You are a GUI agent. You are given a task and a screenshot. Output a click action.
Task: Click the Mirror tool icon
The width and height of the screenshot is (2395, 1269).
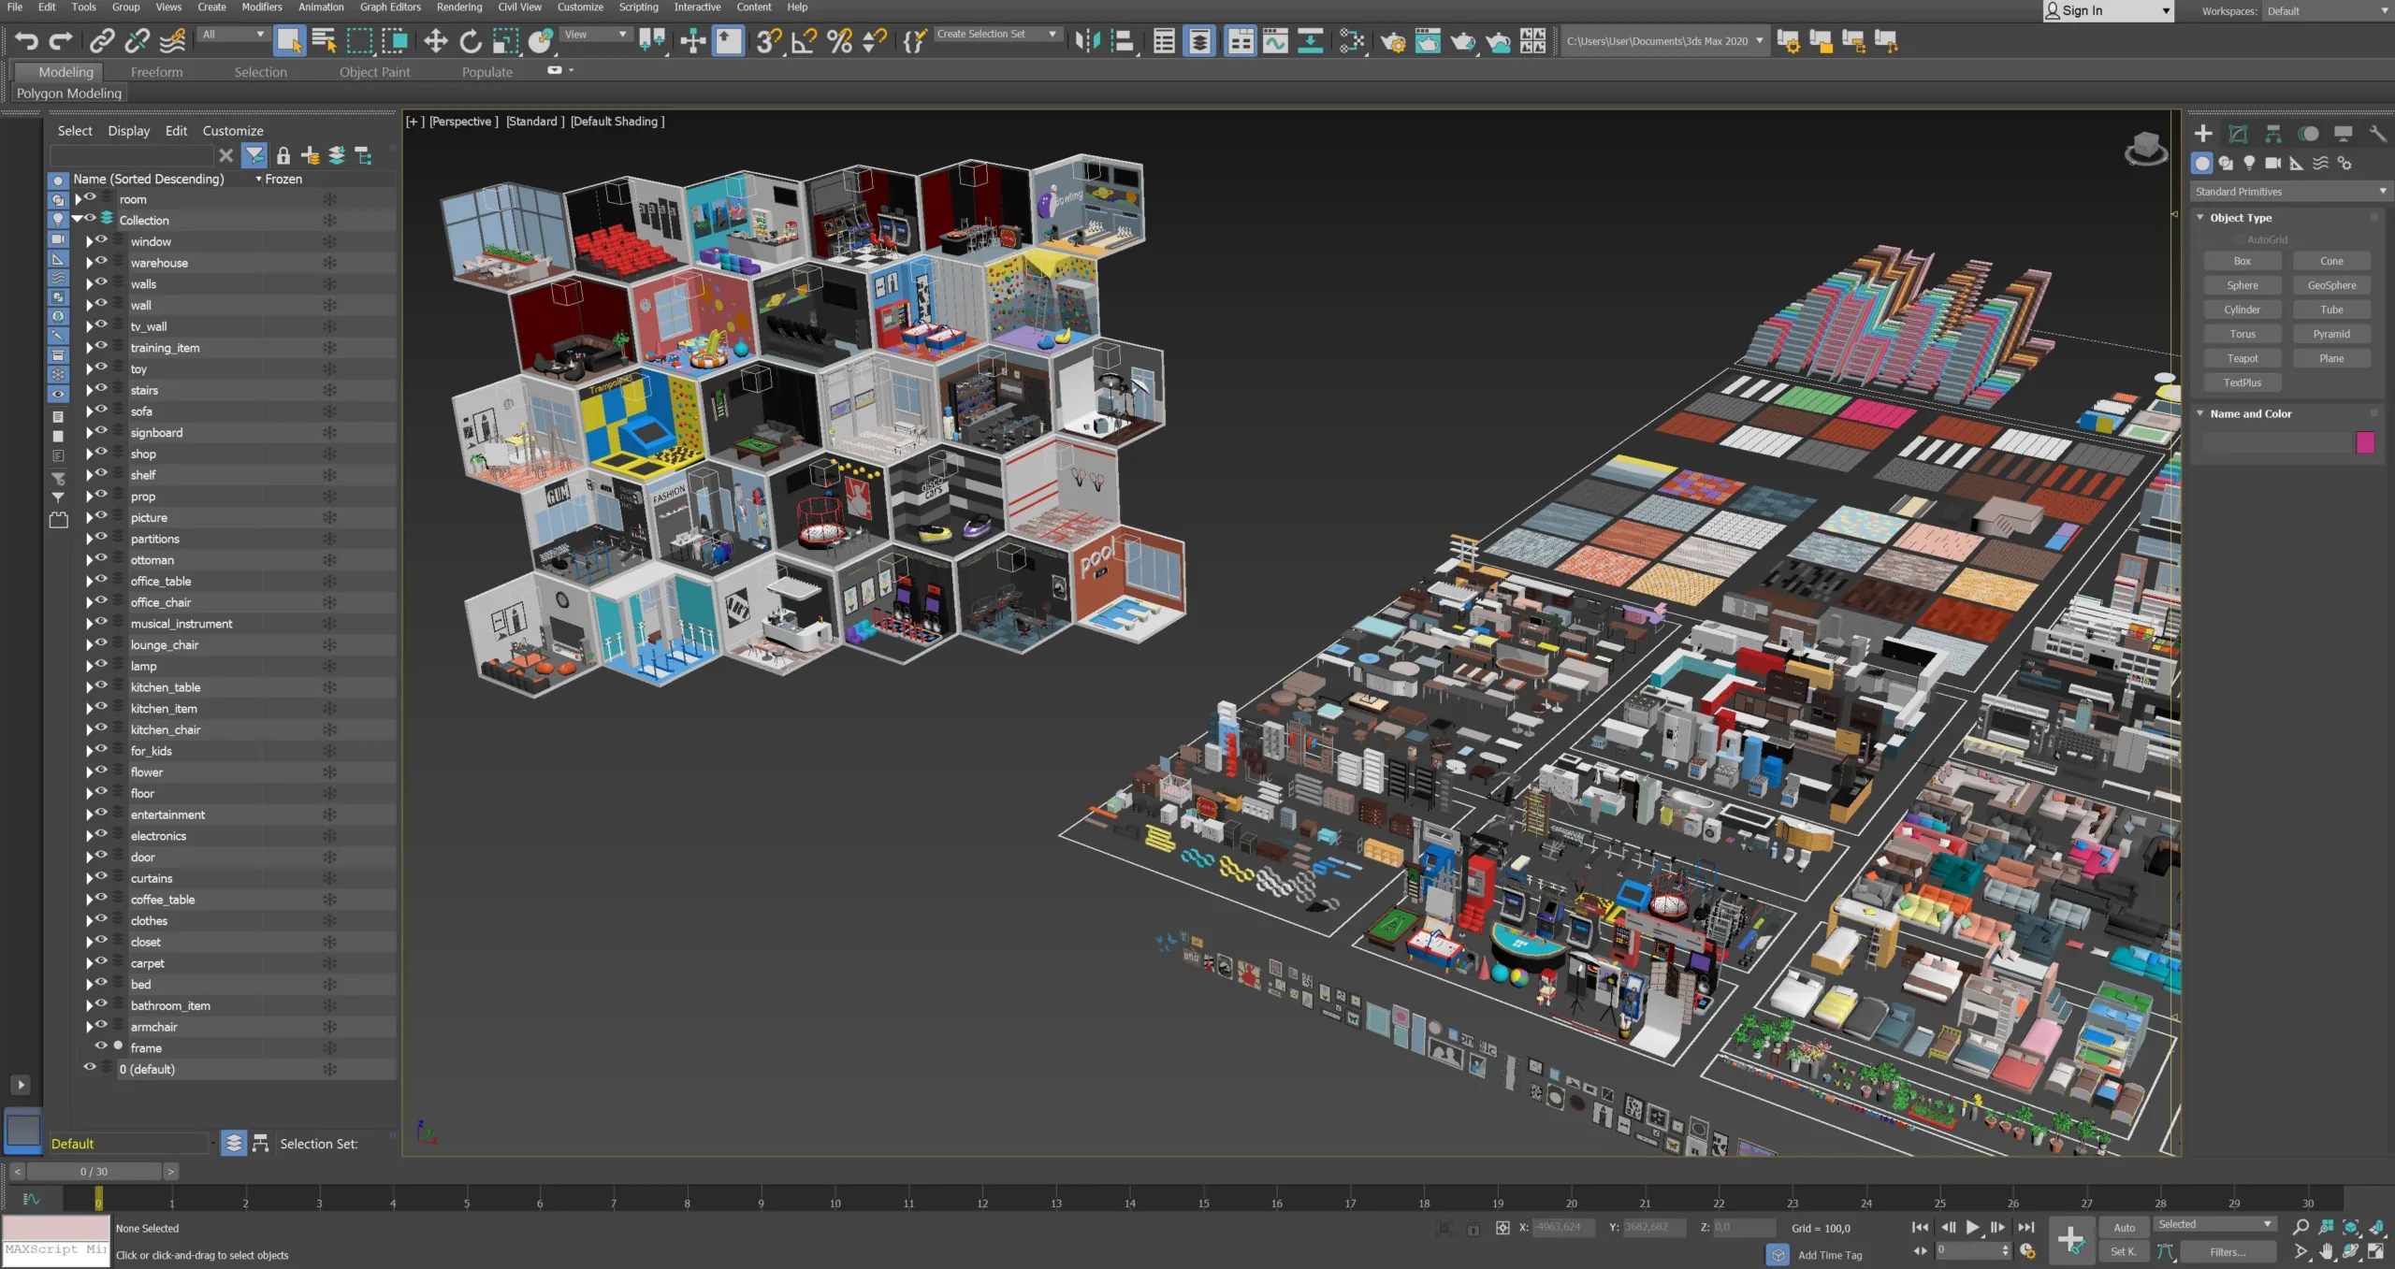1087,40
